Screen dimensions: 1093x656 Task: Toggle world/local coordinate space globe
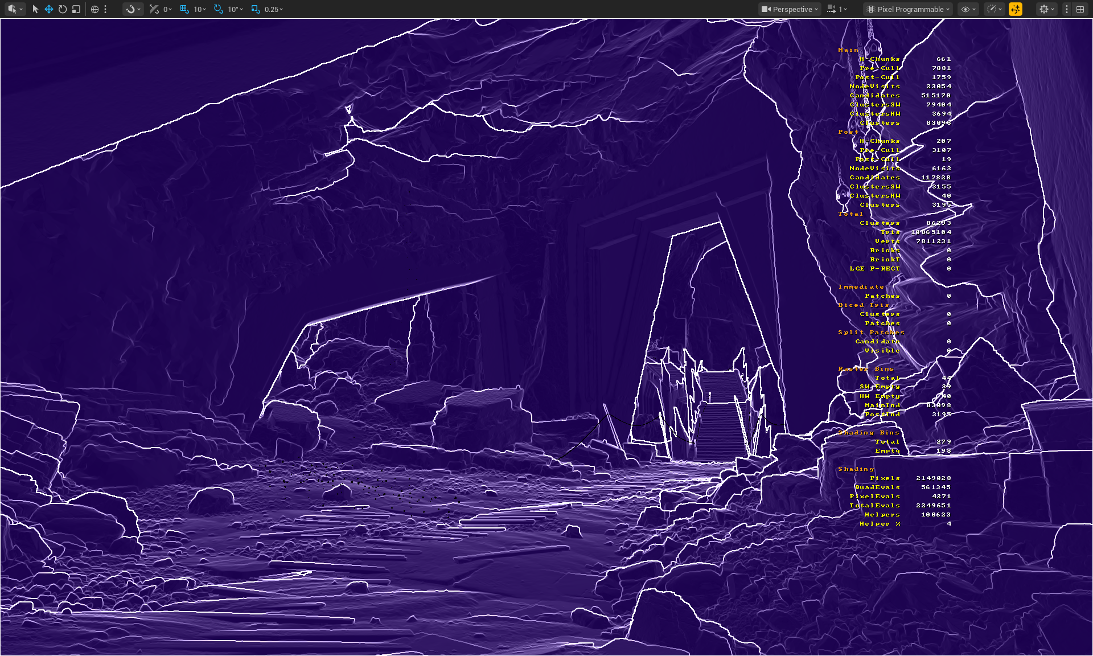pyautogui.click(x=95, y=9)
